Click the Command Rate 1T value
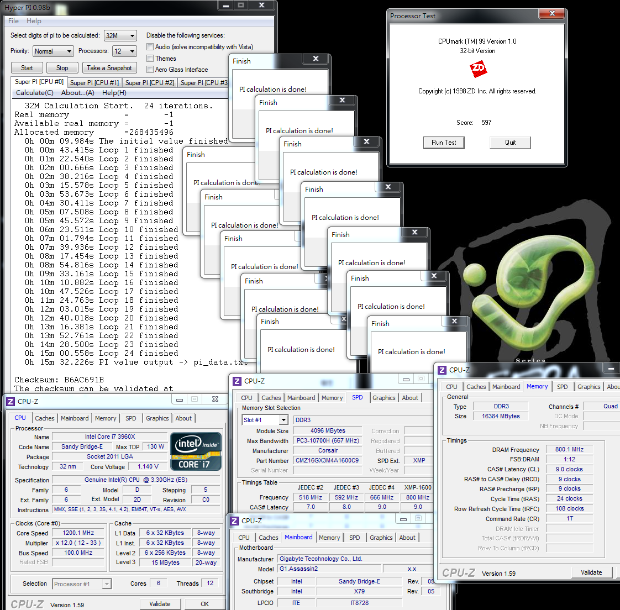 (569, 519)
